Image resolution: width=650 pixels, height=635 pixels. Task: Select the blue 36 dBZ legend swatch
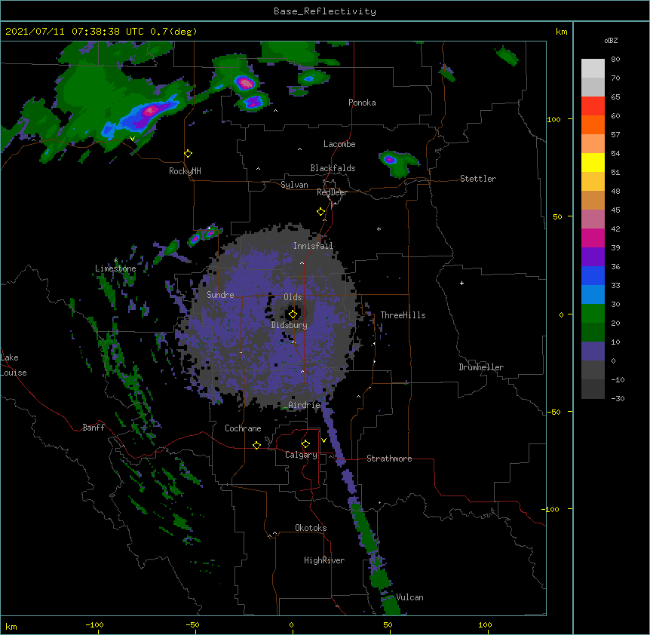tap(593, 275)
